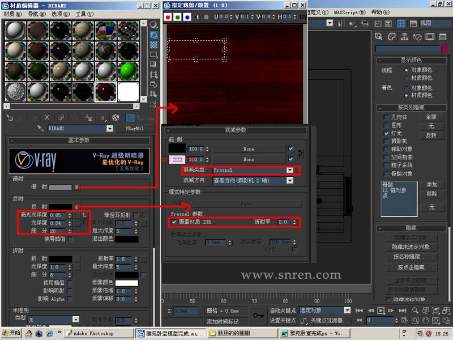Jump to start of animation
453x340 pixels.
coord(359,311)
